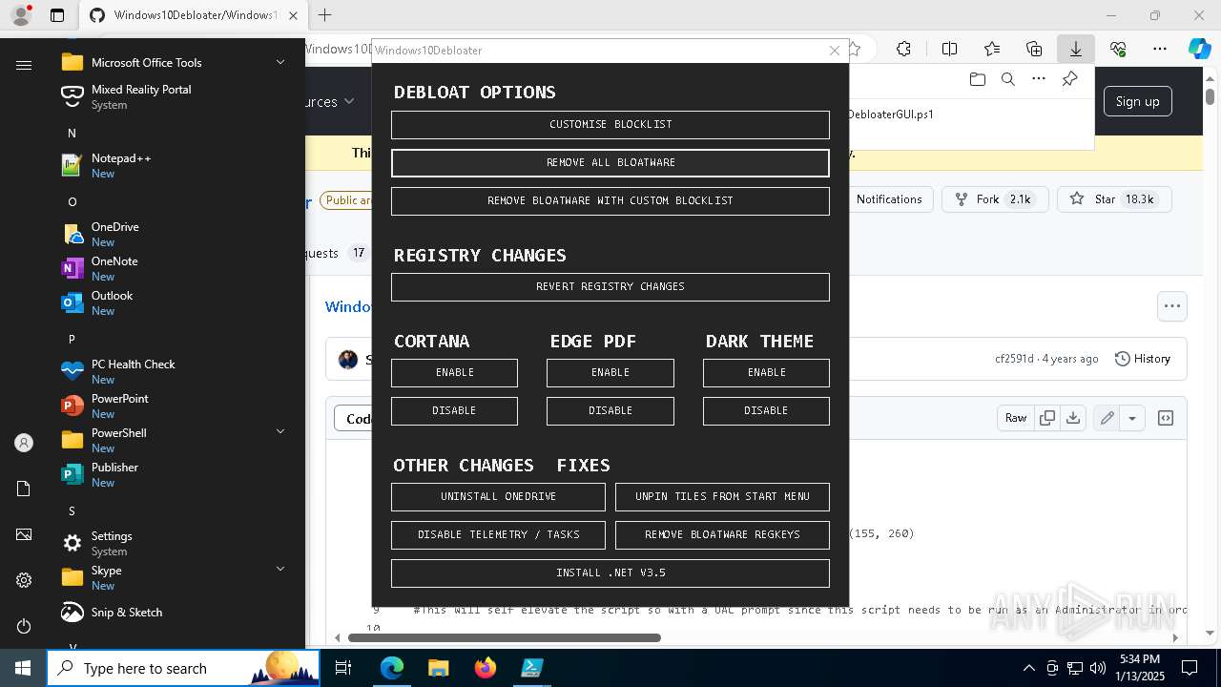Screen dimensions: 1221x687
Task: Open Start menu Pictures icon
Action: [x=24, y=534]
